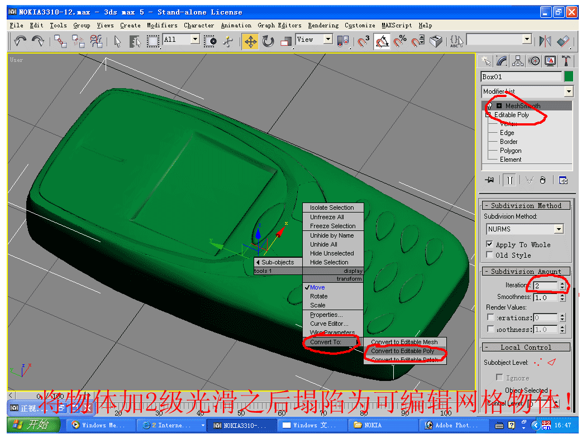This screenshot has height=439, width=586.
Task: Click the Iterations value field
Action: pyautogui.click(x=545, y=286)
